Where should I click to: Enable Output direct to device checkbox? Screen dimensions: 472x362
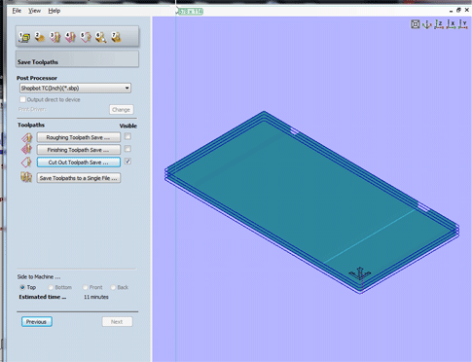click(x=22, y=99)
